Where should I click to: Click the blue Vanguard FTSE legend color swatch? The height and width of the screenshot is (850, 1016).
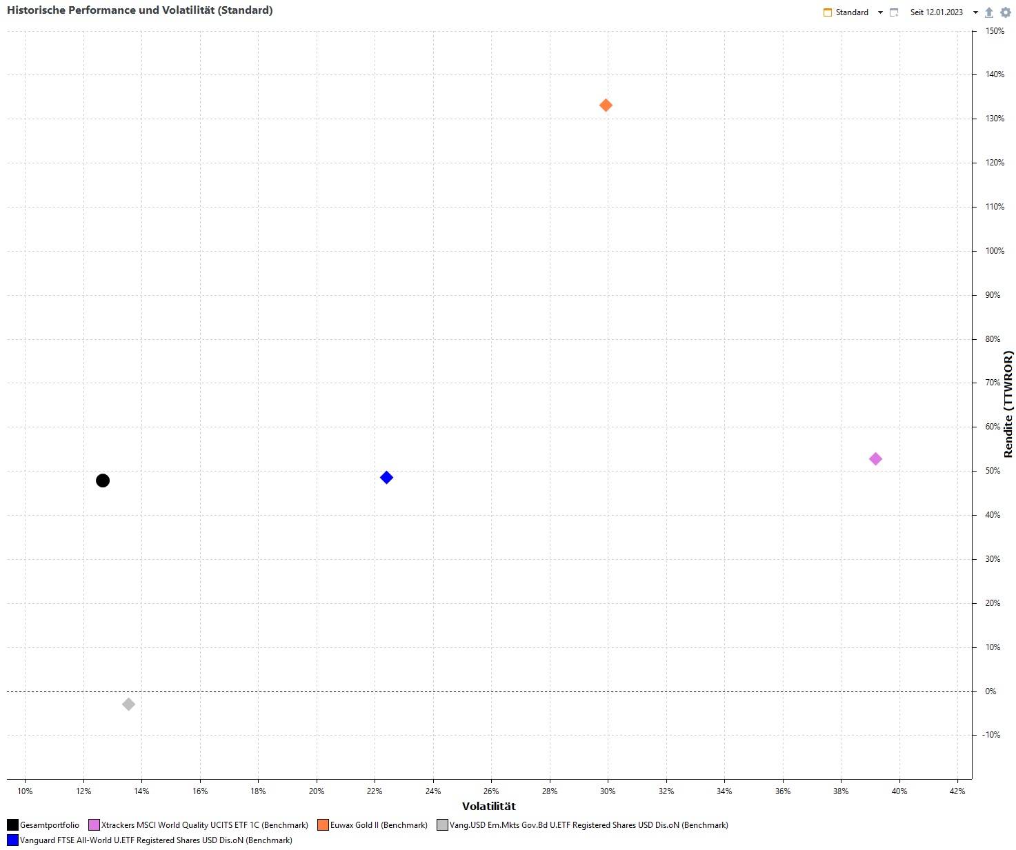coord(12,840)
